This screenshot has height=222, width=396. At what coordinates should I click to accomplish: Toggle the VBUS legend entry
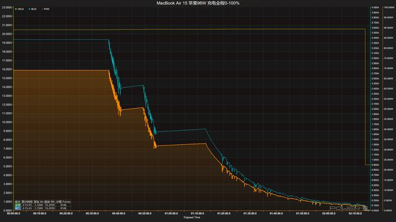click(x=19, y=9)
